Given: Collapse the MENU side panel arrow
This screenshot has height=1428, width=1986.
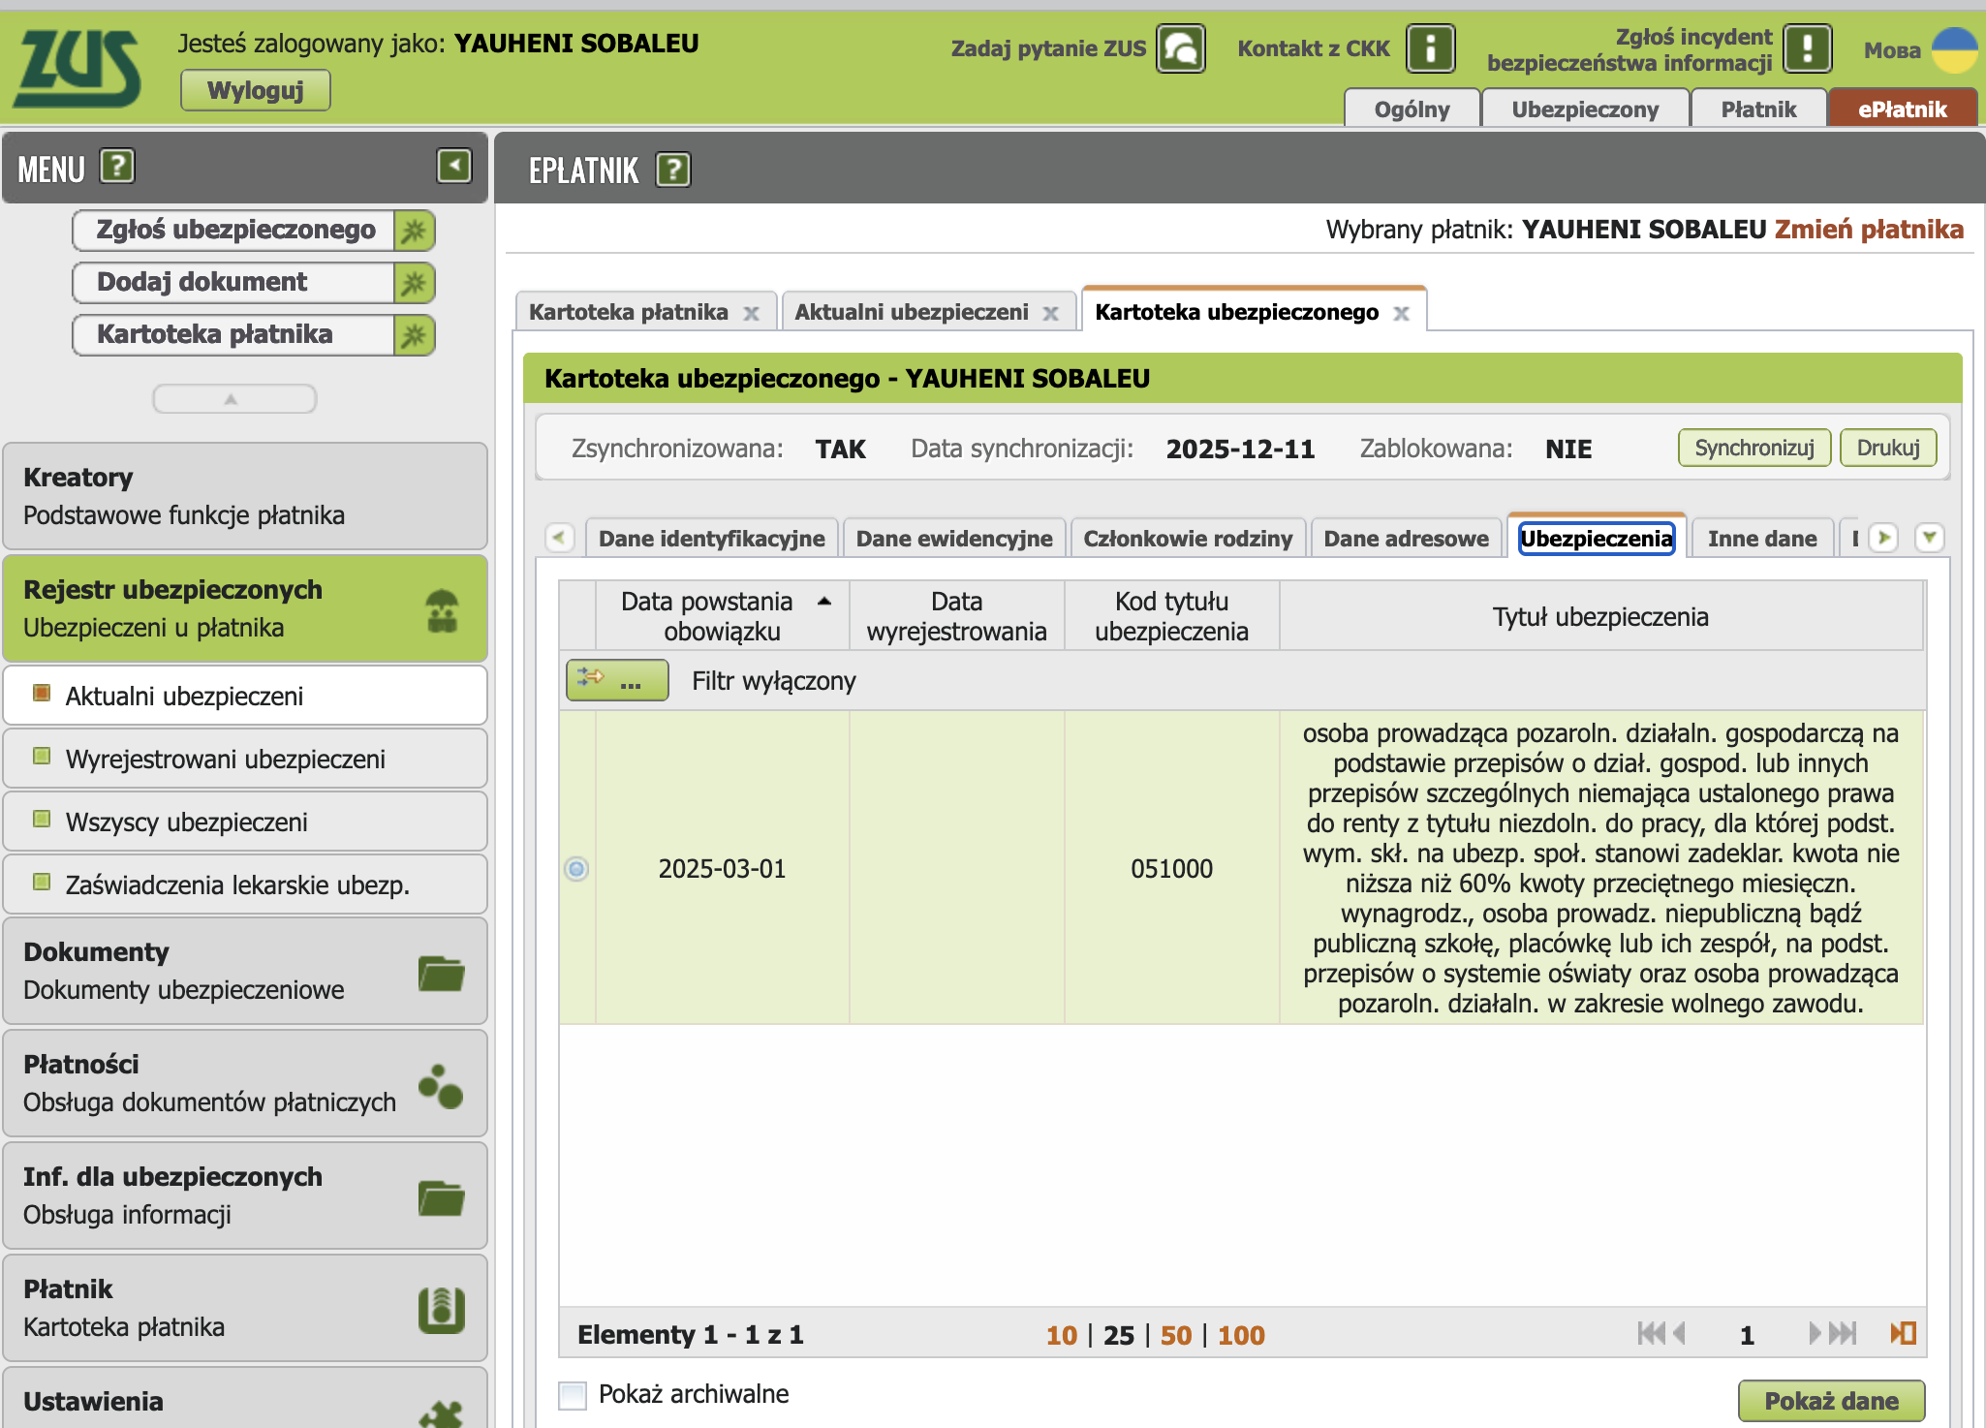Looking at the screenshot, I should click(x=453, y=166).
